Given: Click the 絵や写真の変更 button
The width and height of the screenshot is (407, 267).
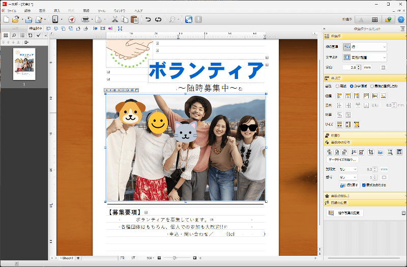Looking at the screenshot, I should pyautogui.click(x=344, y=213).
